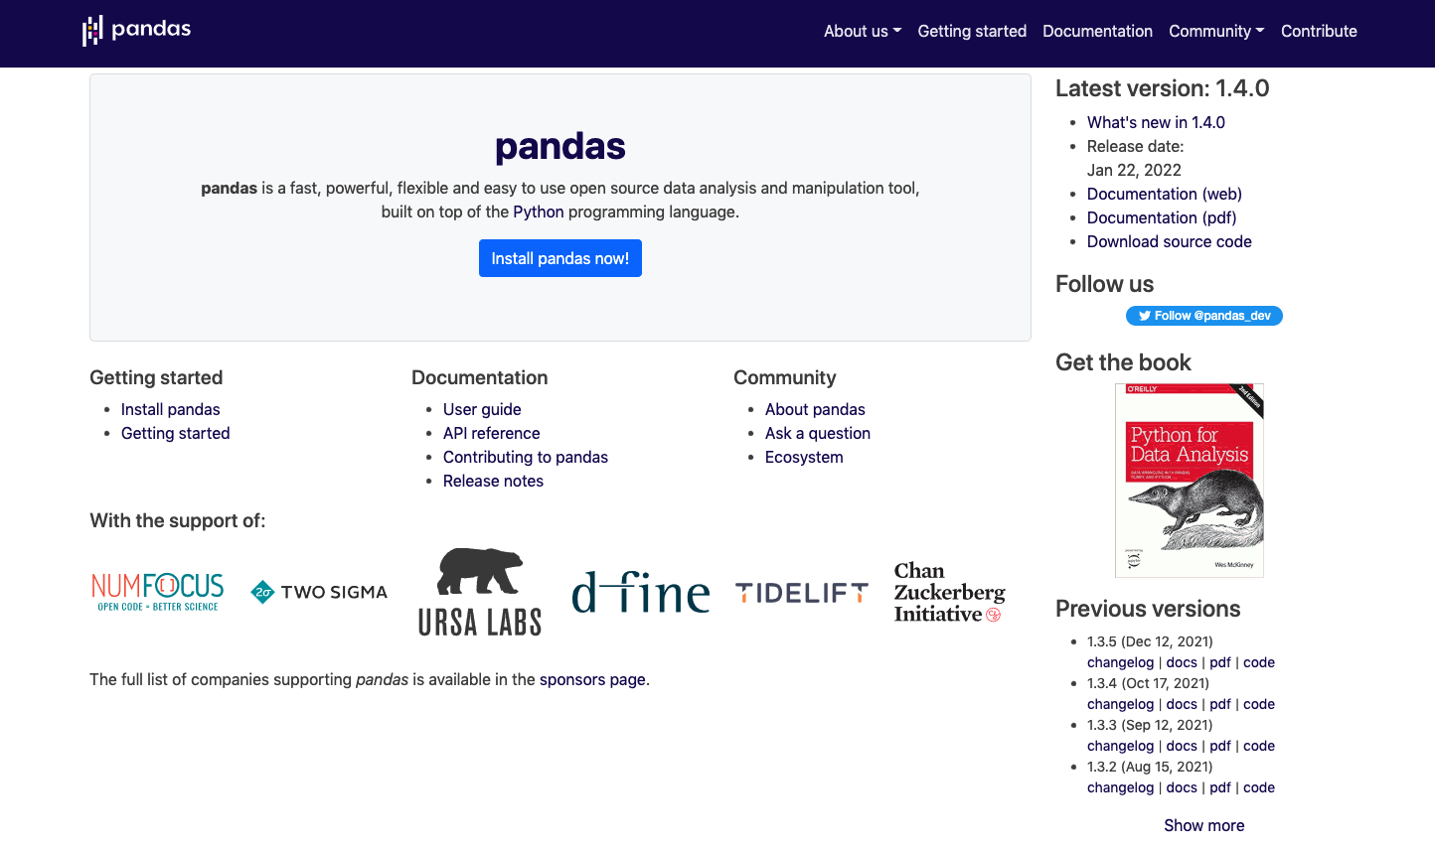Open the NumFOCUS sponsor logo
The height and width of the screenshot is (848, 1435).
[x=157, y=592]
